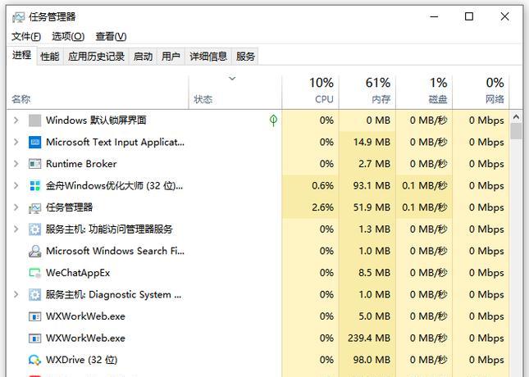Image resolution: width=529 pixels, height=377 pixels.
Task: Click the 功能访问管理器服务 gear icon
Action: 34,229
